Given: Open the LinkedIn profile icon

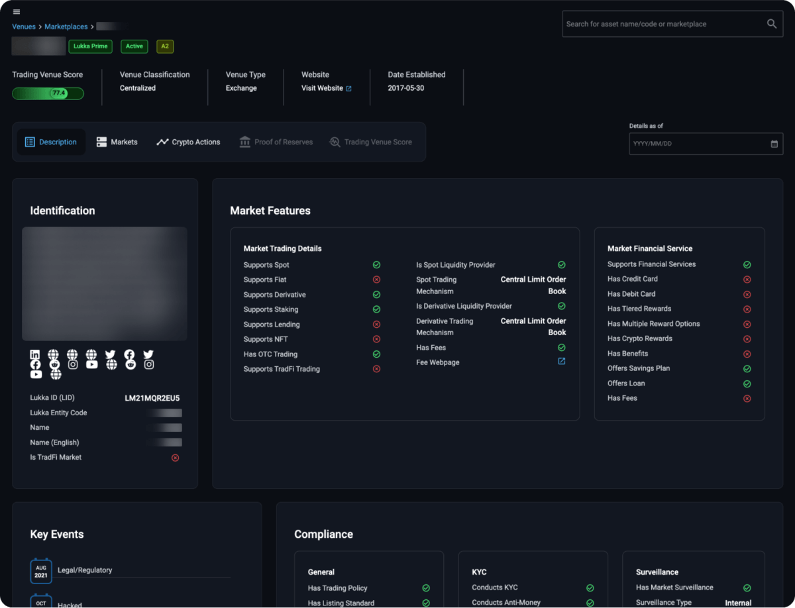Looking at the screenshot, I should coord(34,354).
